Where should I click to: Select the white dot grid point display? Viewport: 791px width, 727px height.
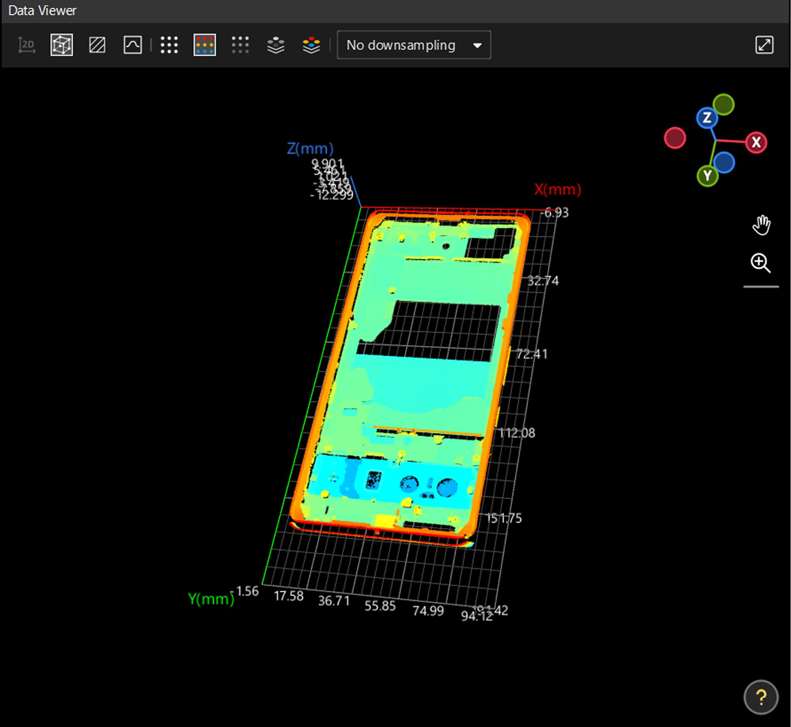169,45
